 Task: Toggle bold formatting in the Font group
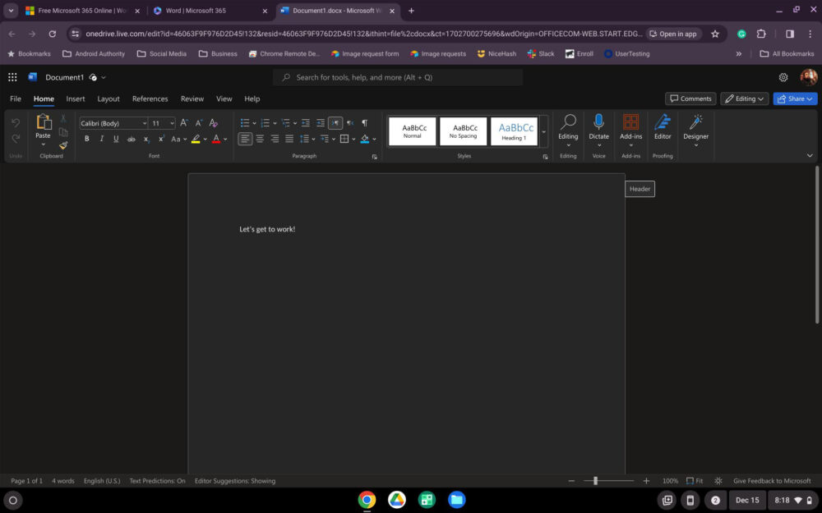click(x=86, y=138)
